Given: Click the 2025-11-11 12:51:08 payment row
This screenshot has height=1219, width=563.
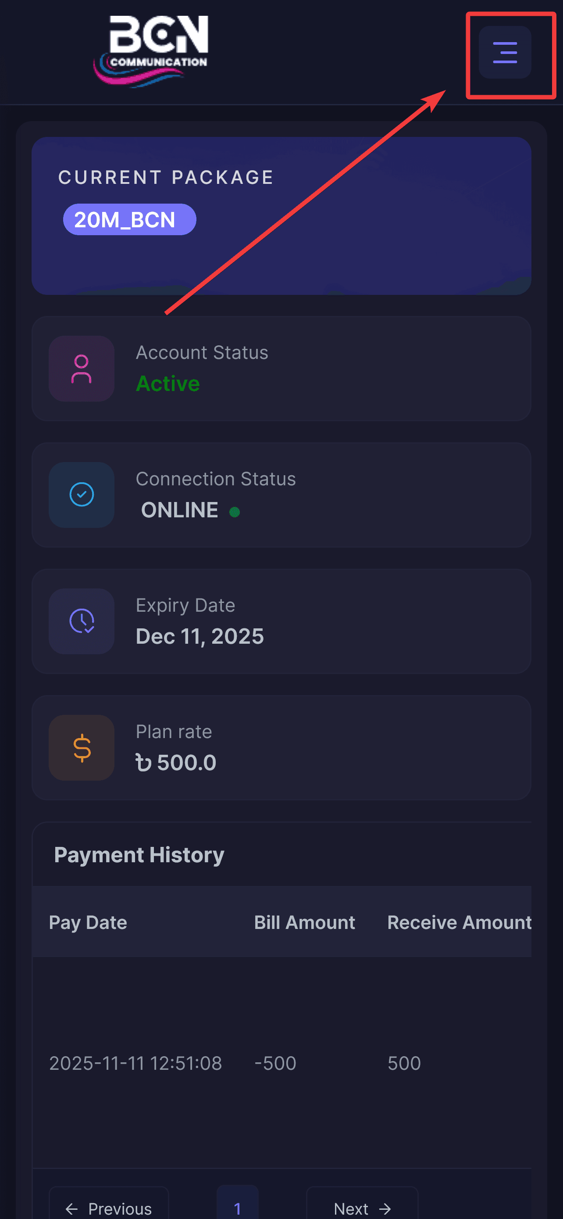Looking at the screenshot, I should coord(135,1063).
